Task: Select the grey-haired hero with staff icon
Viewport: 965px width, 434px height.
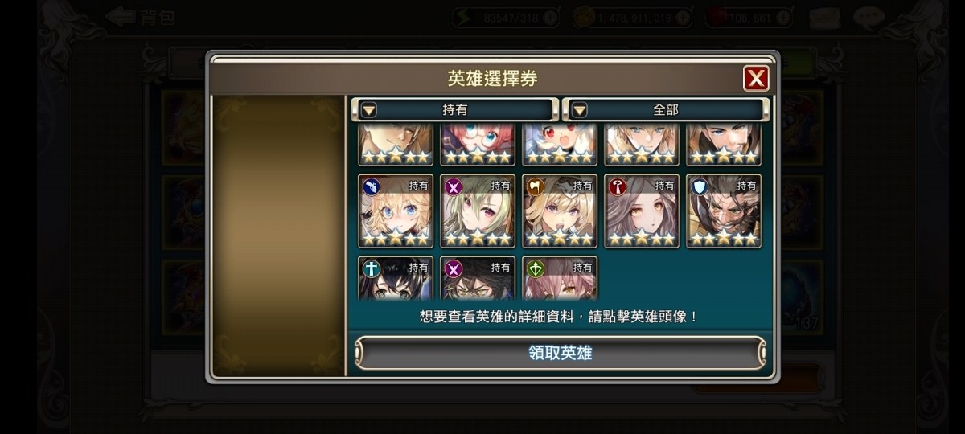Action: coord(642,211)
